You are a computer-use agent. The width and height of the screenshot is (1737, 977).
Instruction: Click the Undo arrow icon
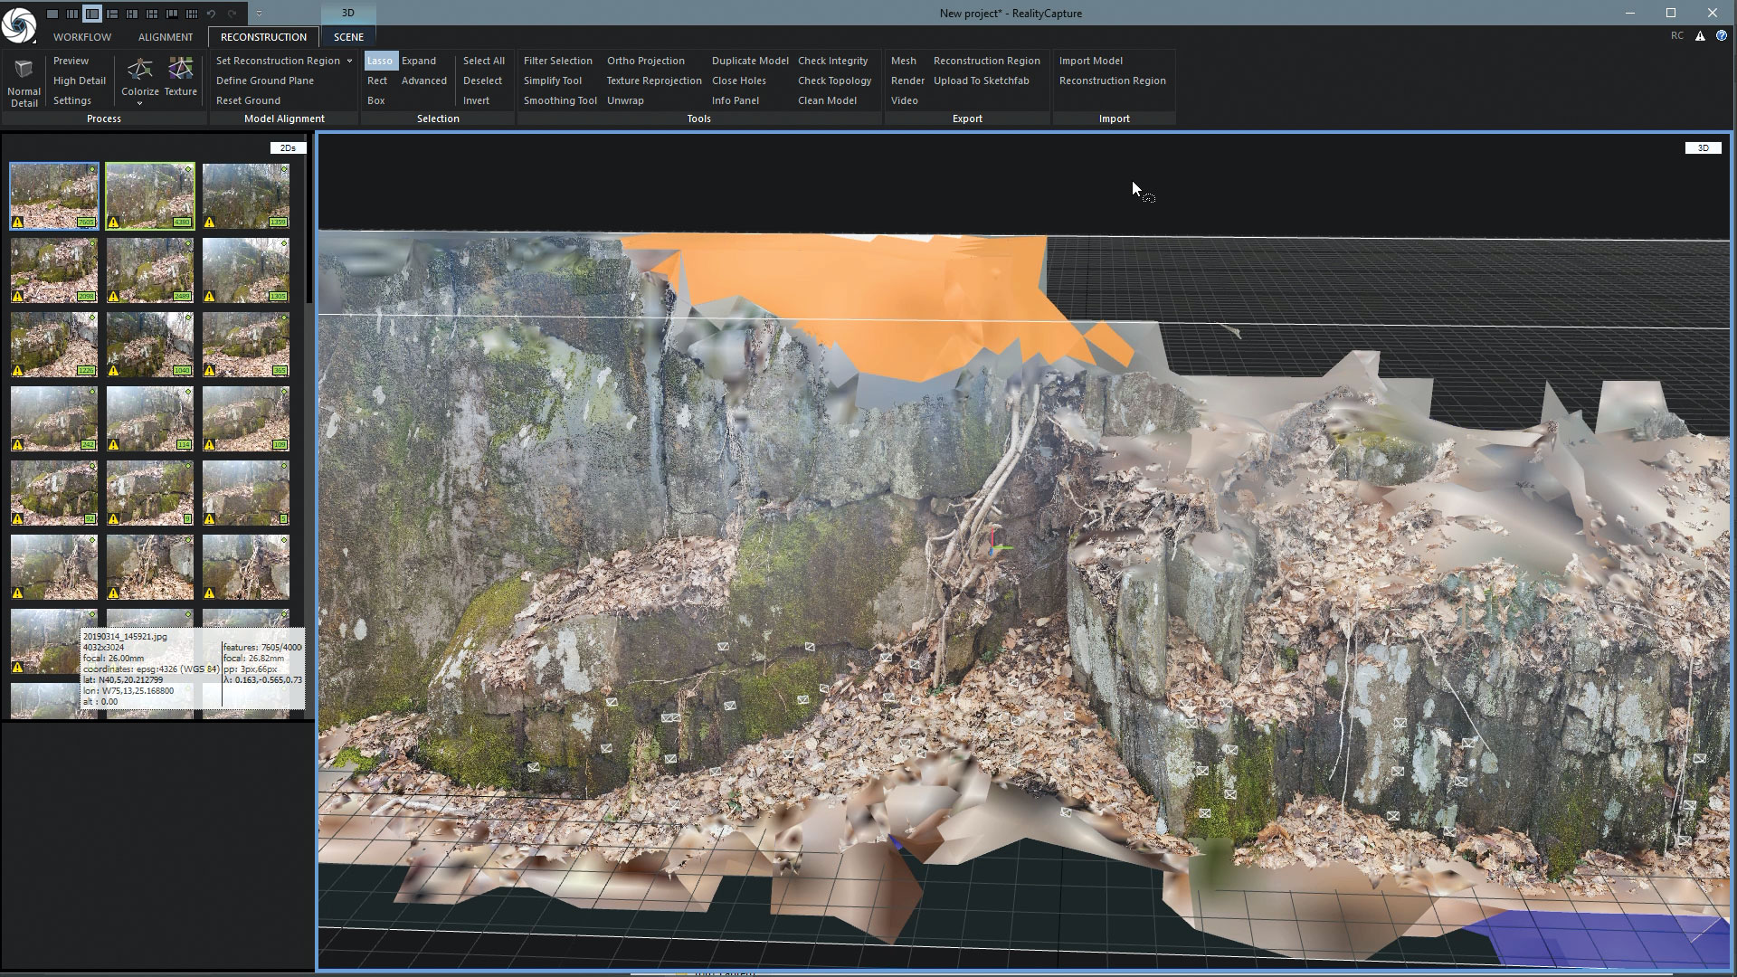[x=211, y=14]
